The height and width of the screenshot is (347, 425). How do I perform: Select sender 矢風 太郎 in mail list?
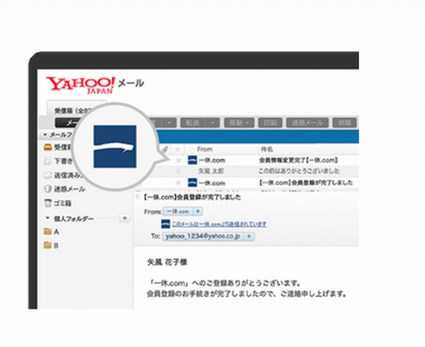click(211, 171)
